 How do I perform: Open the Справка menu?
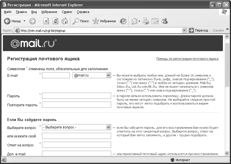pyautogui.click(x=83, y=12)
